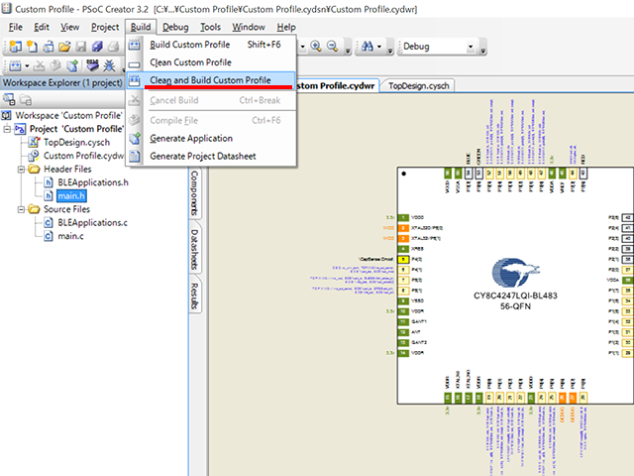Screen dimensions: 634x476
Task: Click the Generate Application toolbar icon
Action: pos(72,65)
